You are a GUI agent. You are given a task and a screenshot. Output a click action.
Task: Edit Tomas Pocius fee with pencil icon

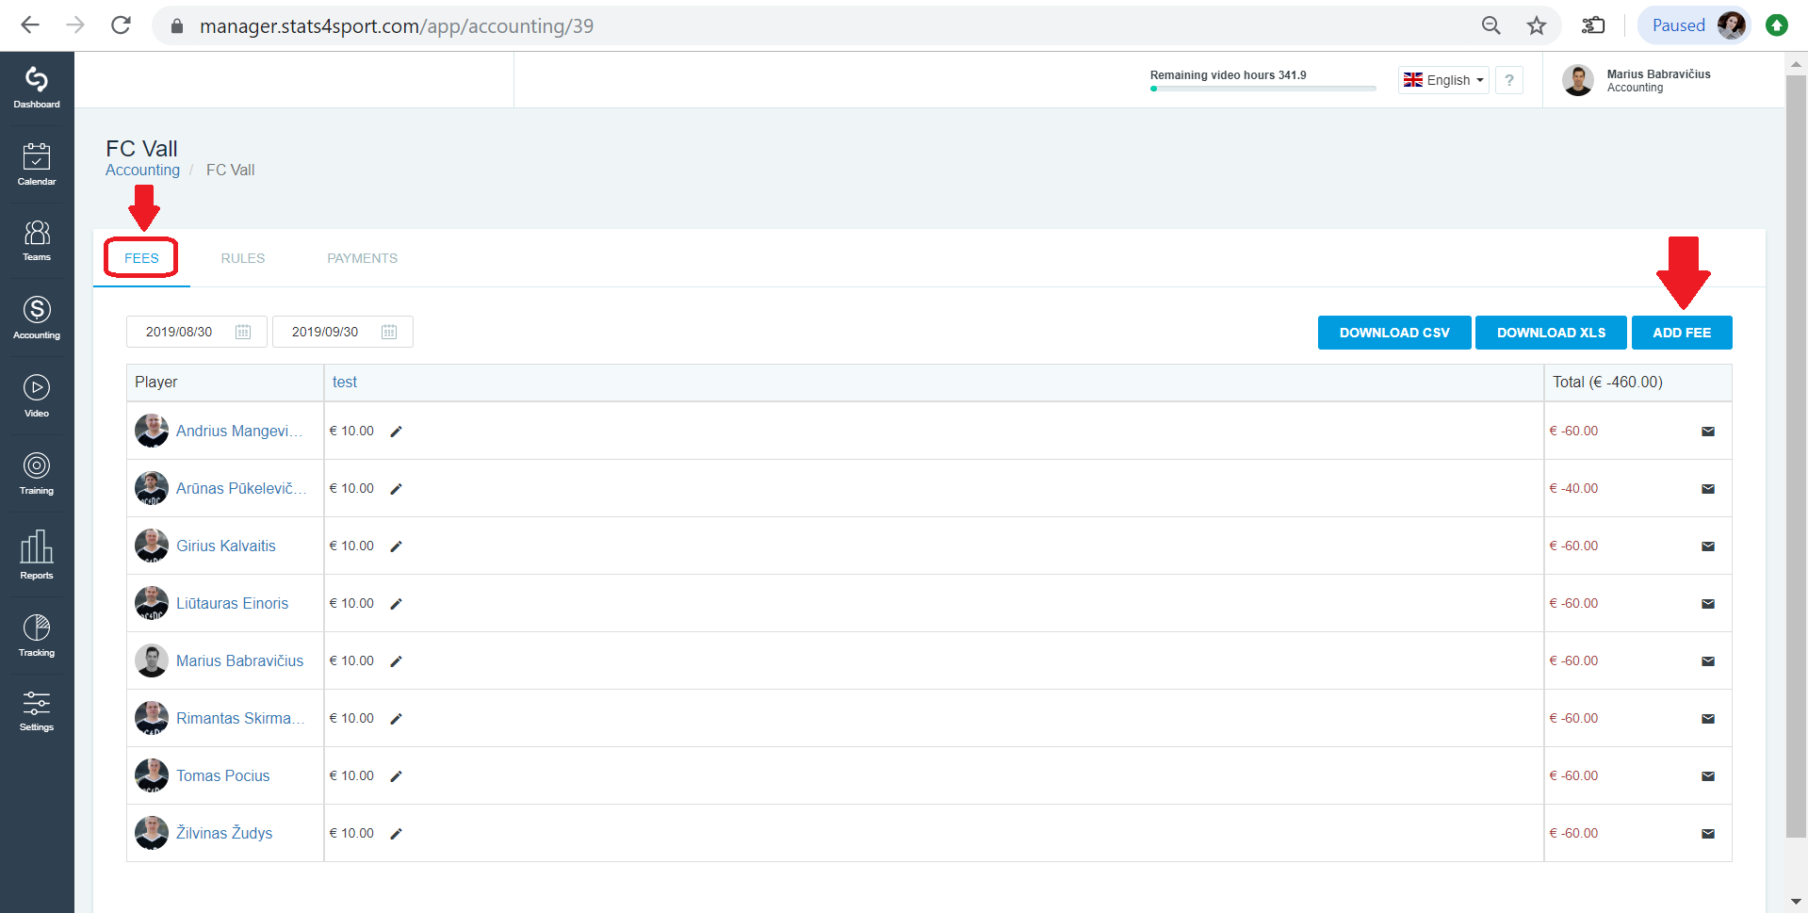point(397,776)
